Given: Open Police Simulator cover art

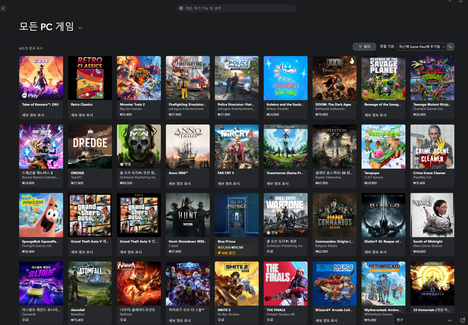Looking at the screenshot, I should point(237,78).
